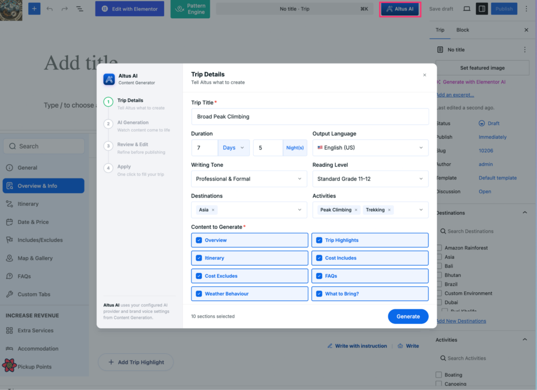Click the blue plus block inserter icon
Screen dimensions: 537x390
(x=34, y=8)
